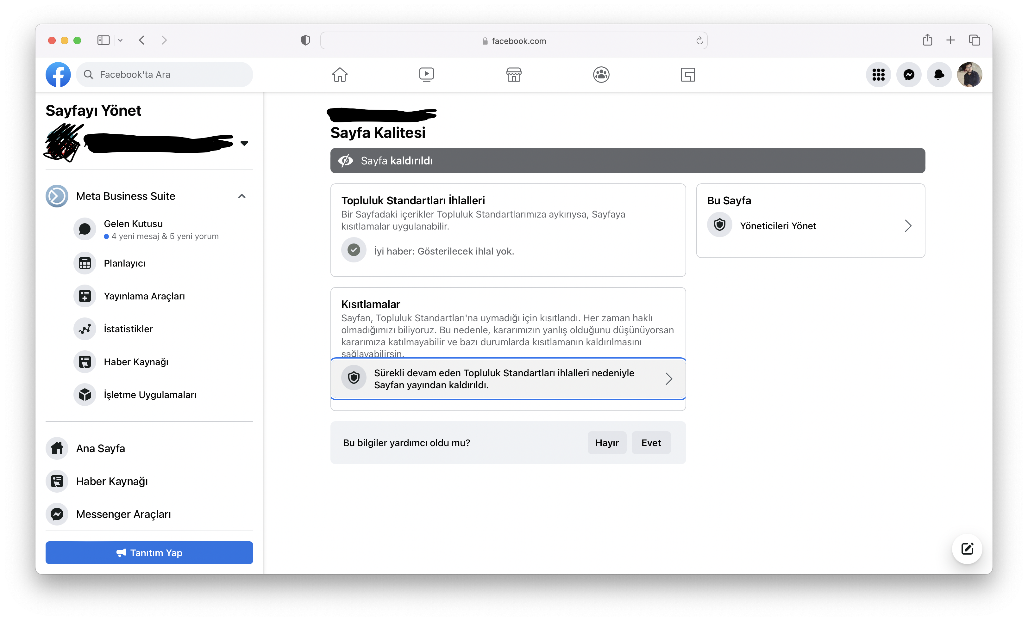Image resolution: width=1028 pixels, height=621 pixels.
Task: Click the Safari sidebar toggle icon
Action: pos(103,40)
